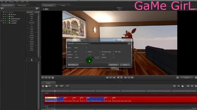This screenshot has width=197, height=110.
Task: Click the duration end time field
Action: pyautogui.click(x=98, y=57)
